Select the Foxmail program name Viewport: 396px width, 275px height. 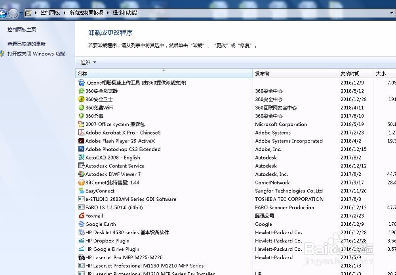click(94, 216)
